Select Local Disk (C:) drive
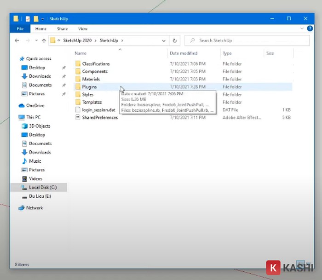 pos(39,188)
